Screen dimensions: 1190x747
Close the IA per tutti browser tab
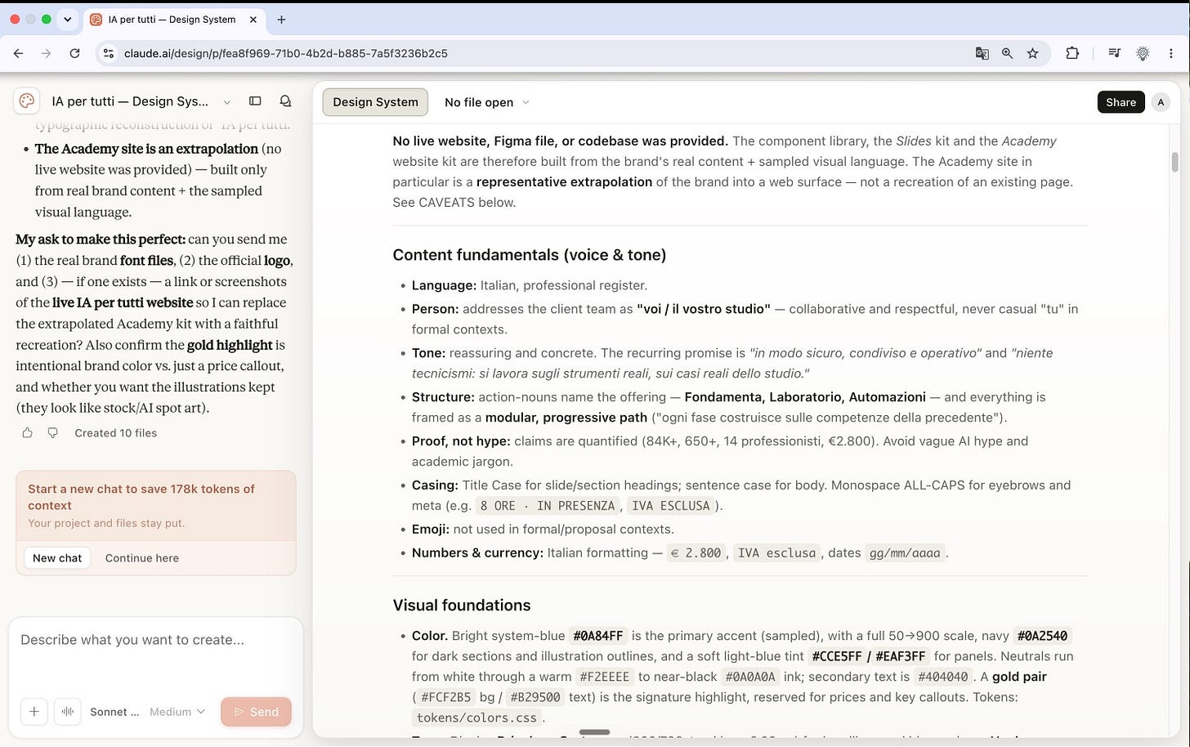[x=253, y=20]
